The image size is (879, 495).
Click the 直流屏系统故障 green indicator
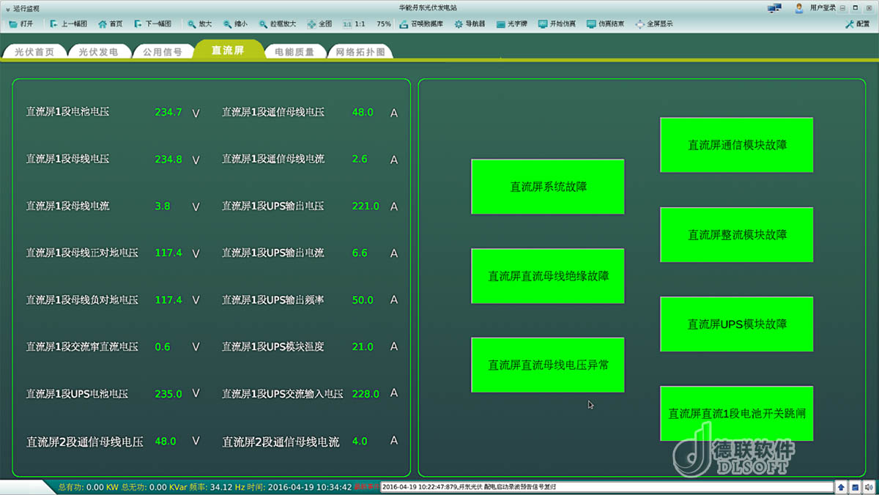coord(548,187)
